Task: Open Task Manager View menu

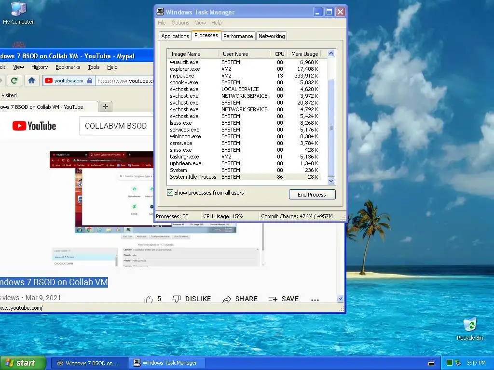Action: (x=200, y=23)
